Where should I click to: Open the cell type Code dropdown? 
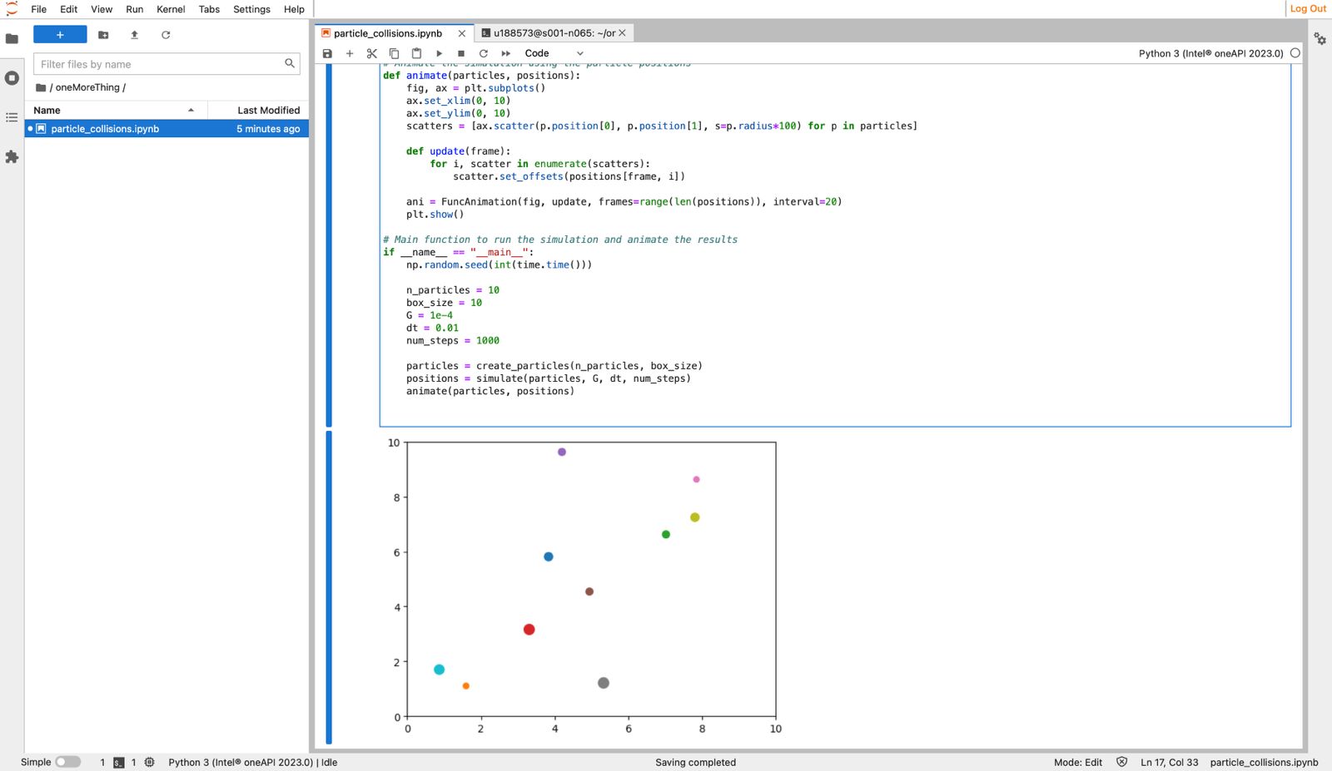554,53
